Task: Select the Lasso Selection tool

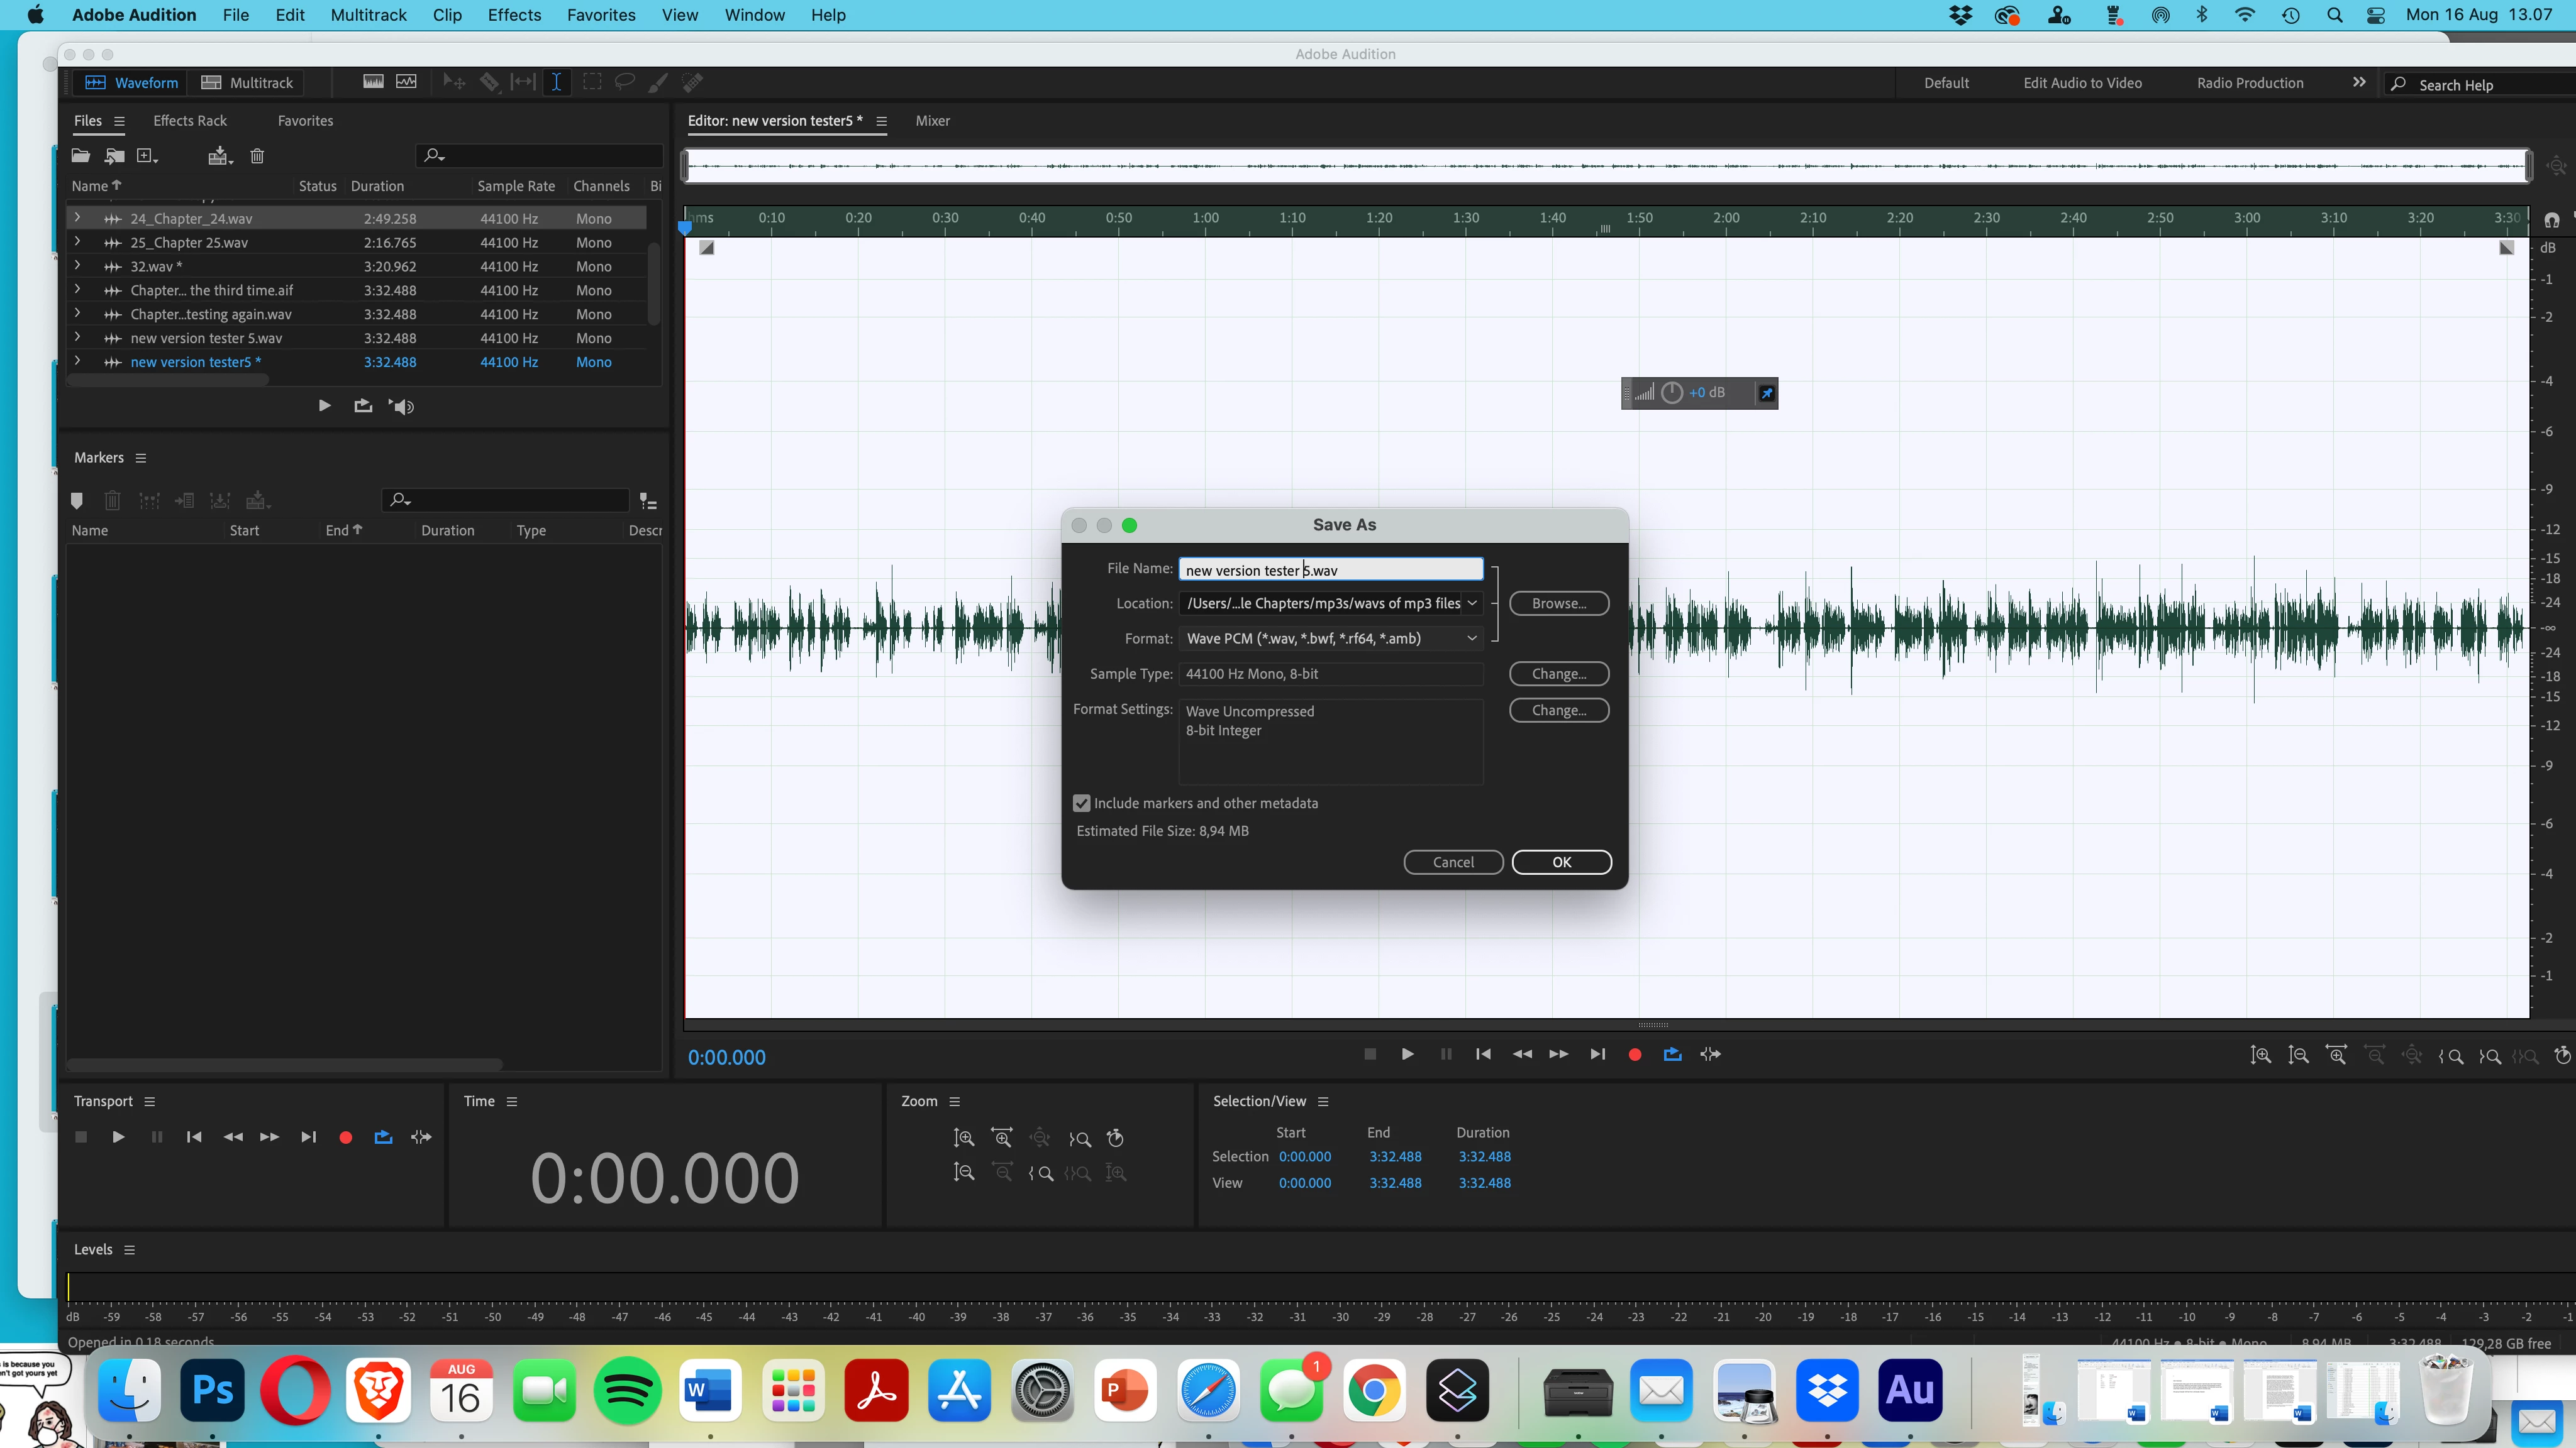Action: [625, 82]
